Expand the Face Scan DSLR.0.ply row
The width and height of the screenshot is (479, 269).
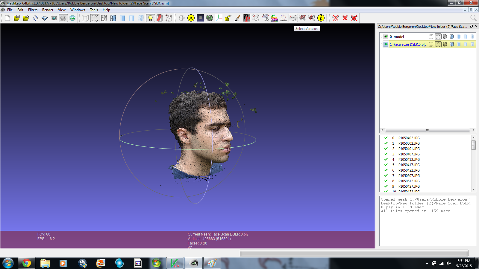(381, 44)
